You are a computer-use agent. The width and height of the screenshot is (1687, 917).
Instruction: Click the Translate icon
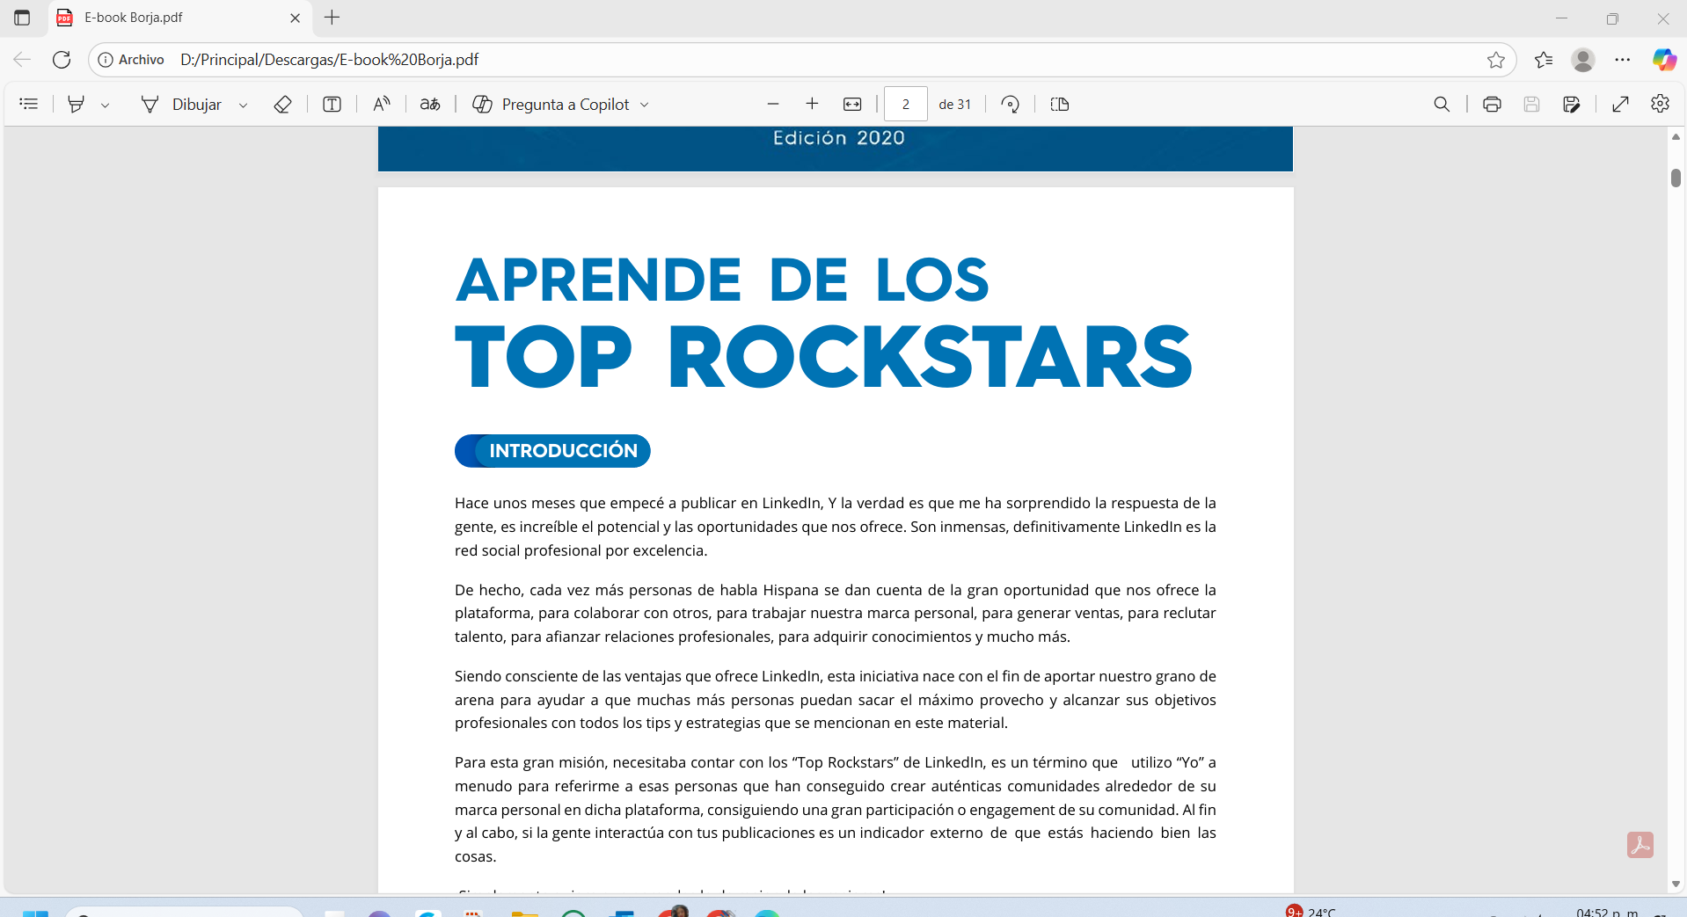430,105
